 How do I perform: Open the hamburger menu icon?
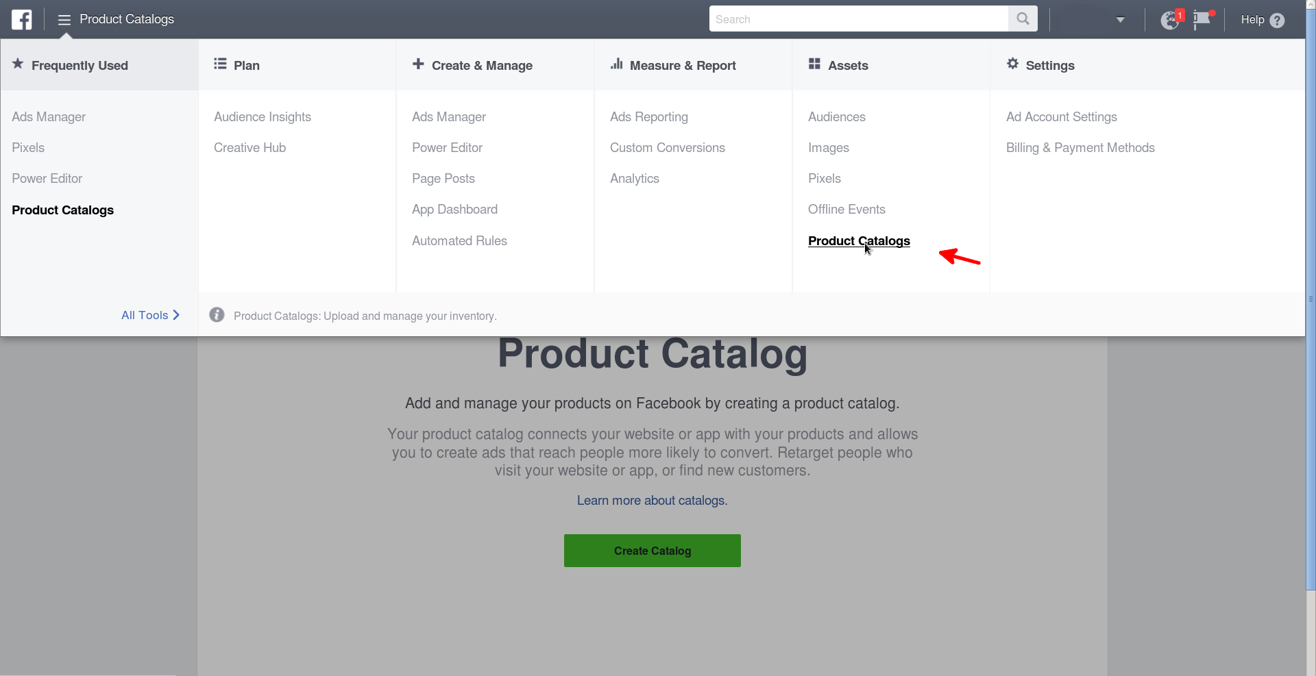tap(63, 19)
